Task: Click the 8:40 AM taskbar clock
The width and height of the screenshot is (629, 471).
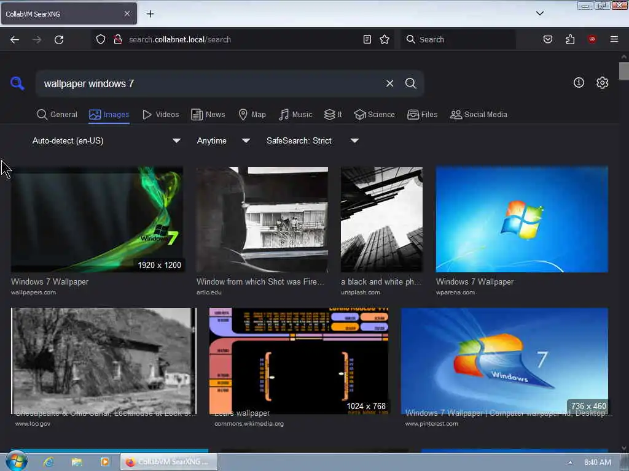Action: [598, 462]
